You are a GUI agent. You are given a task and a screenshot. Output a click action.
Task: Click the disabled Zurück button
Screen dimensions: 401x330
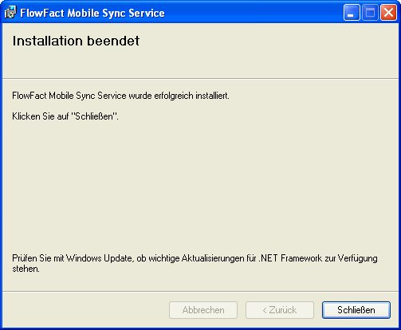(280, 310)
